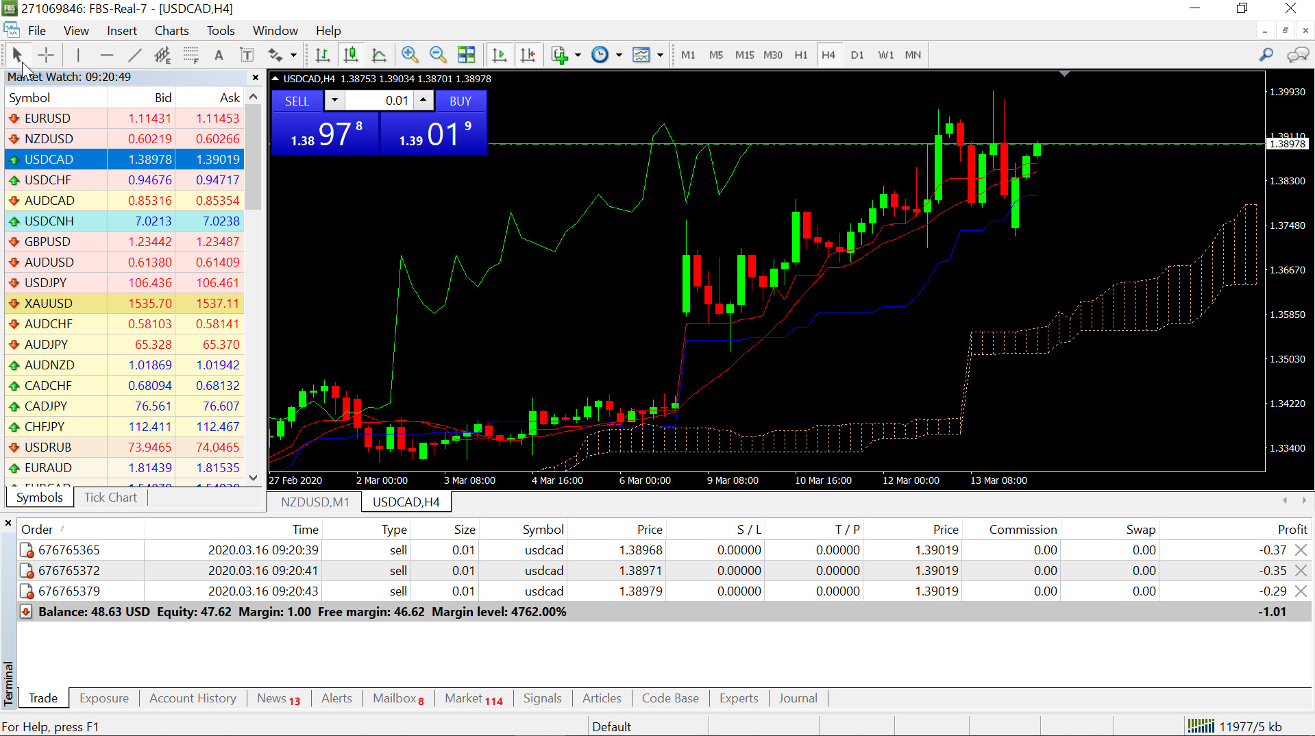Select the text tool A
The image size is (1315, 736).
219,55
